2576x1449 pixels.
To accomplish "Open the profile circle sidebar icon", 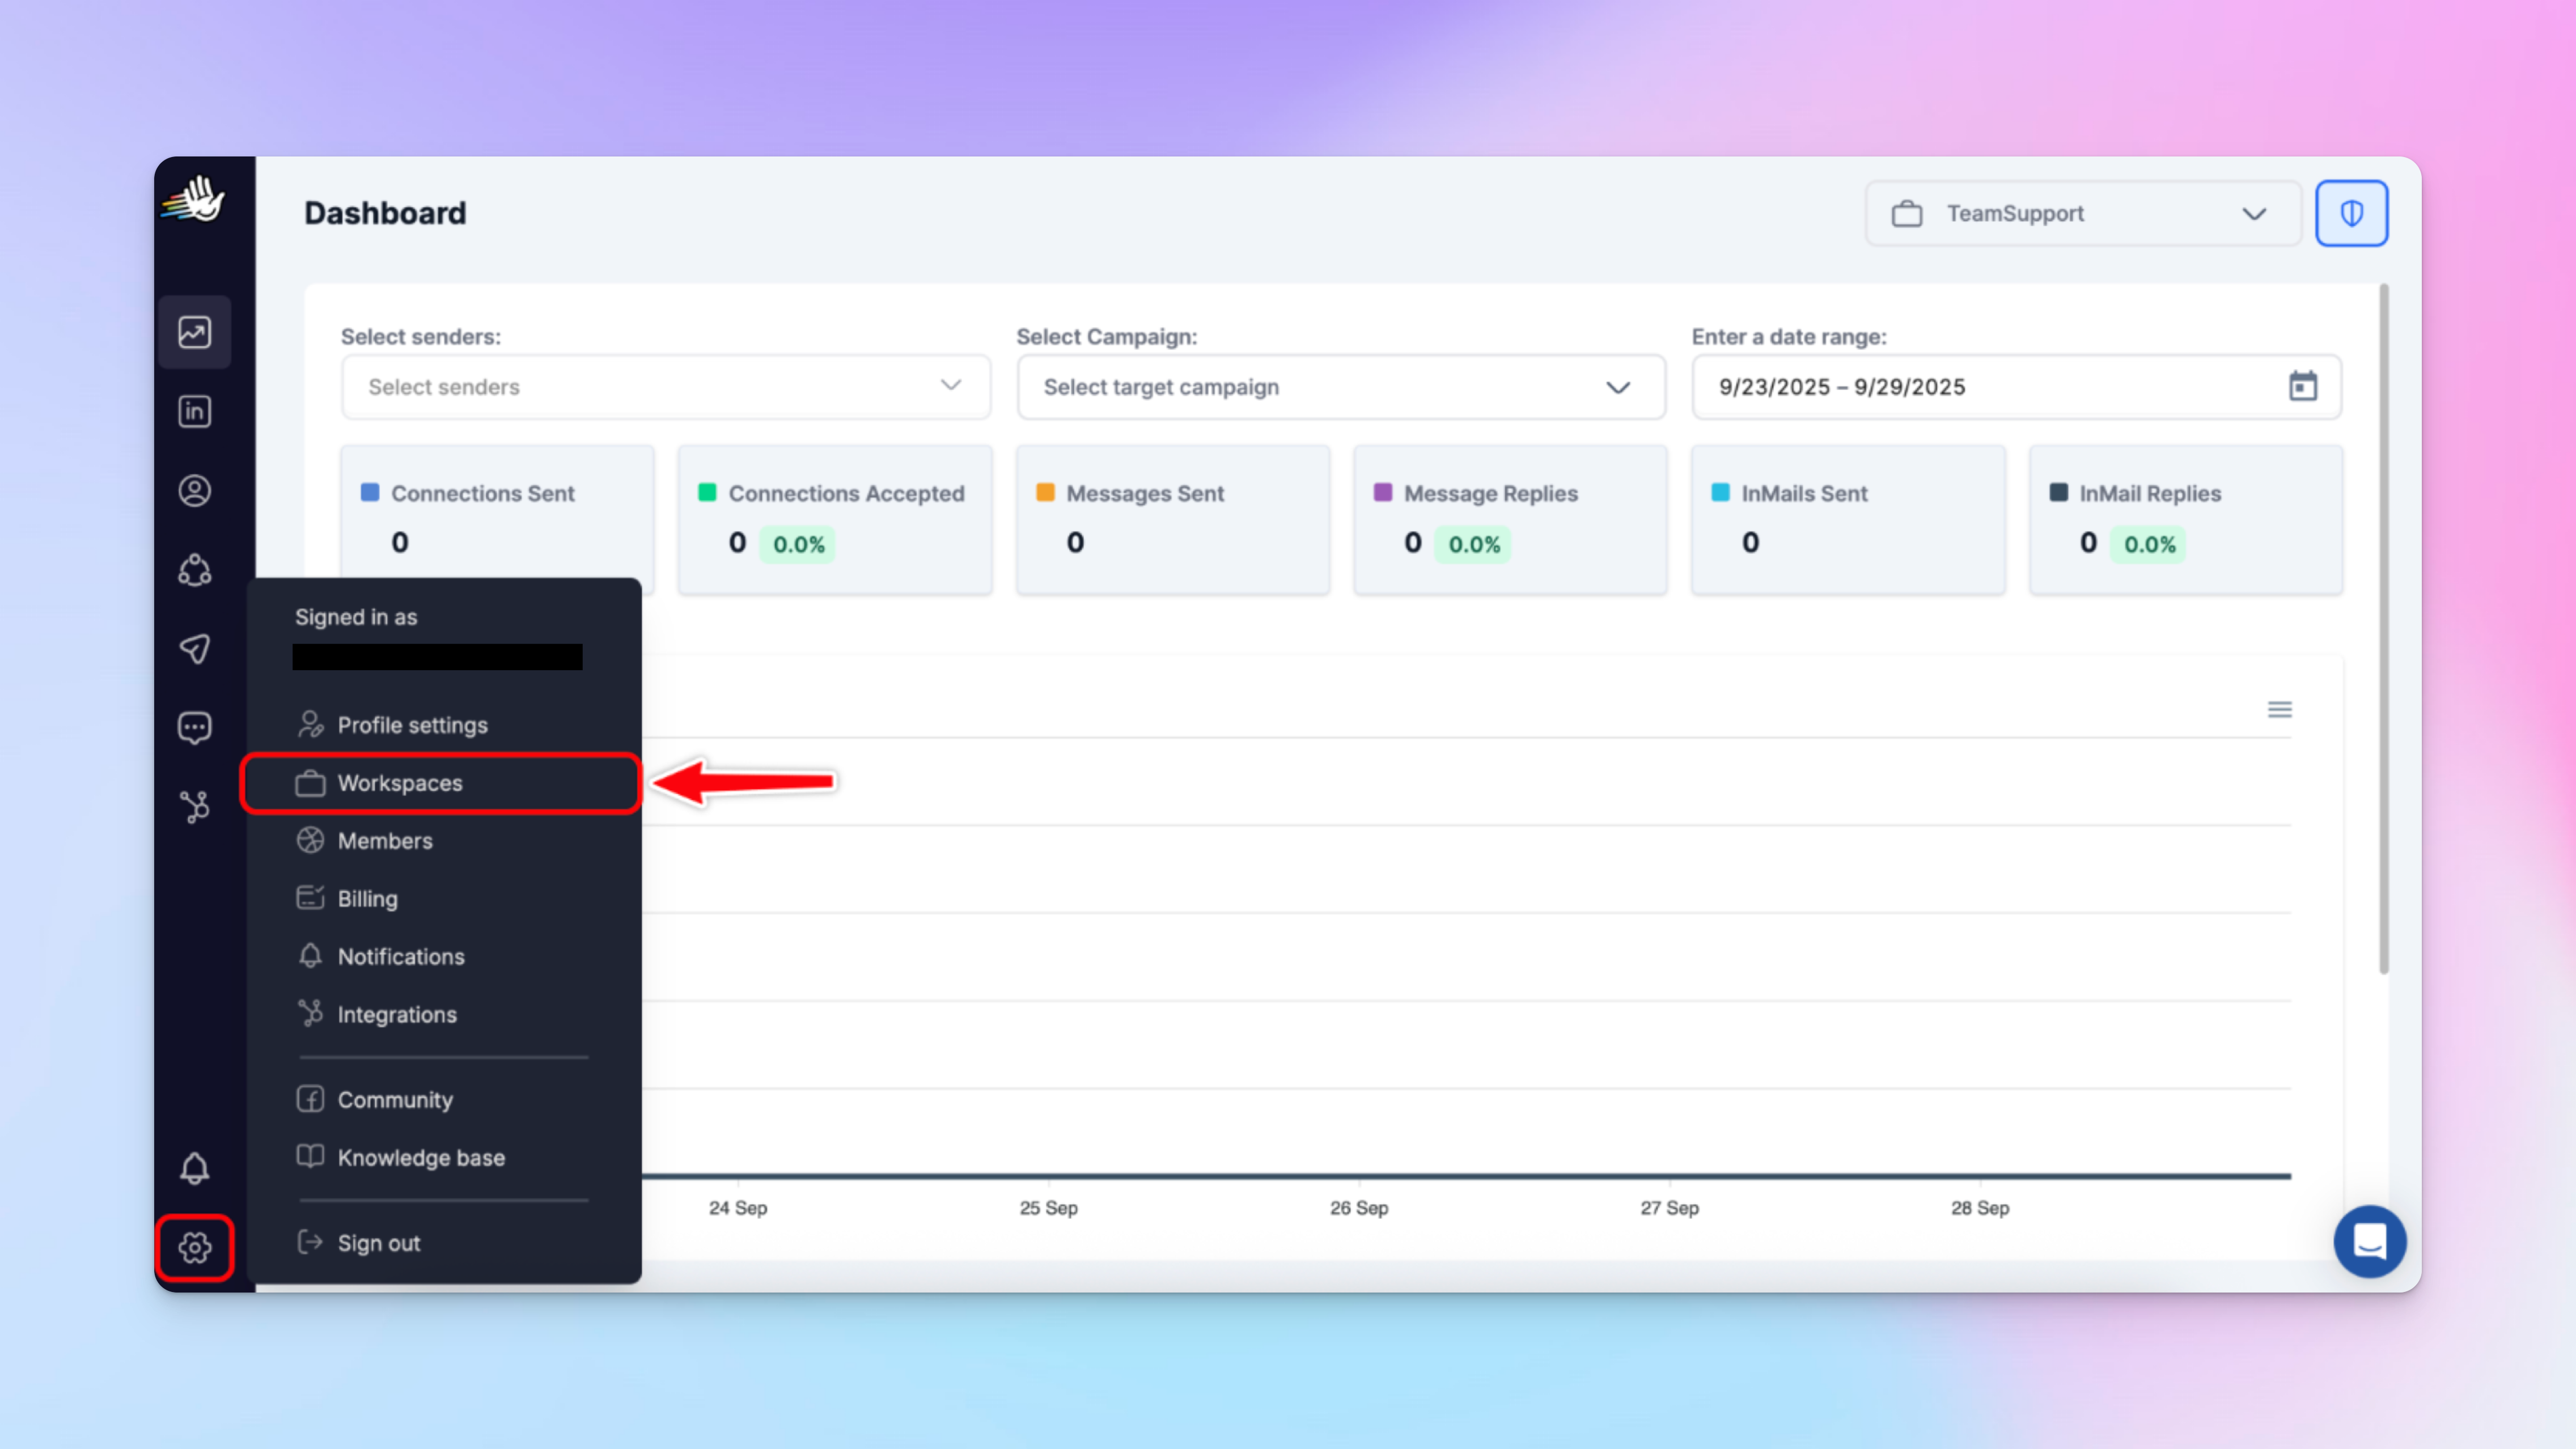I will pyautogui.click(x=194, y=490).
